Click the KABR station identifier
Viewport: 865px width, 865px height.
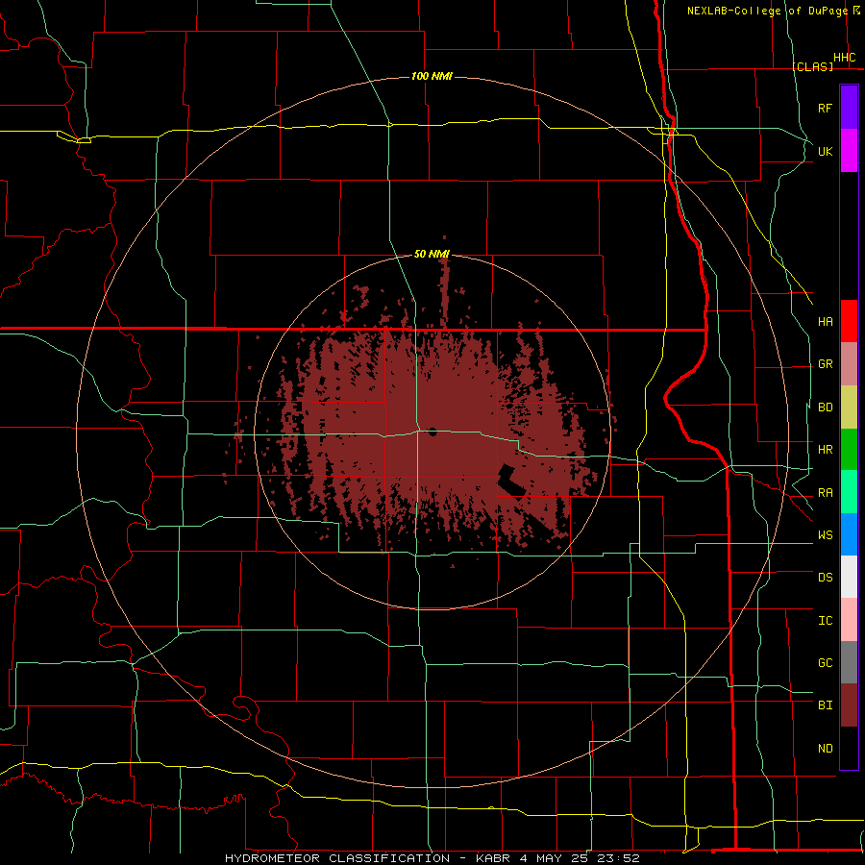tap(493, 858)
